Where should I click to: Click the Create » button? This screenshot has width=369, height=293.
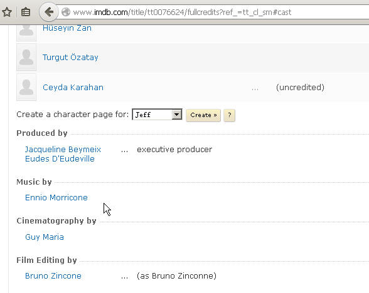coord(203,115)
